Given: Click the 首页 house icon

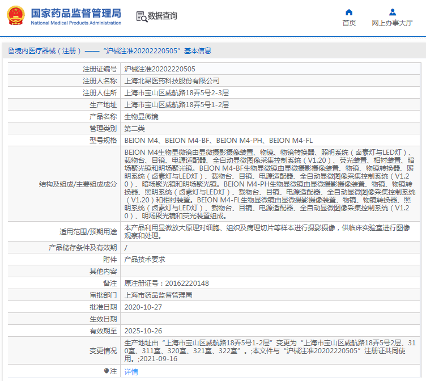Looking at the screenshot, I should point(349,12).
